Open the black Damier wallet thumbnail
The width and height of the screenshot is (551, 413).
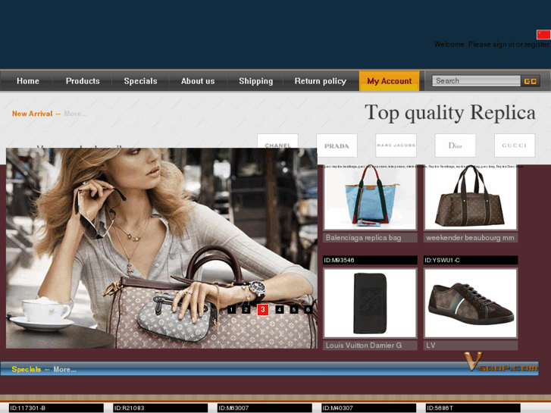tap(370, 303)
